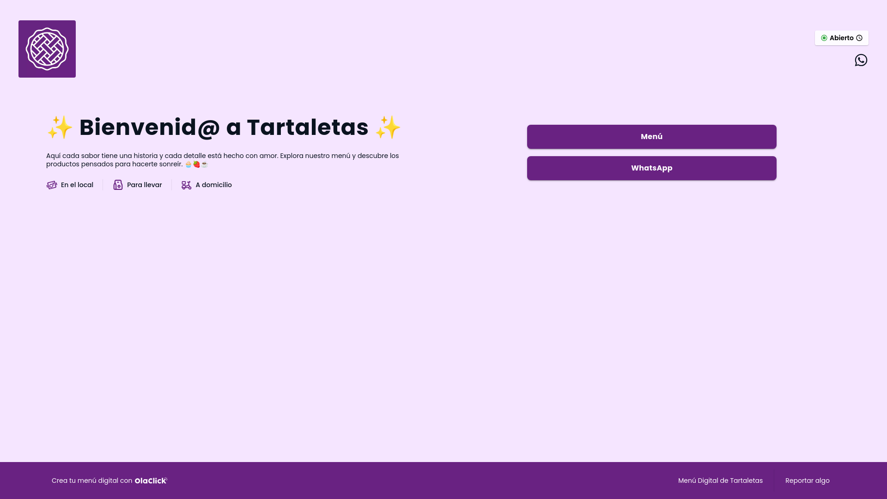Screen dimensions: 887x499
Task: Click the Reportar algo link
Action: (807, 481)
